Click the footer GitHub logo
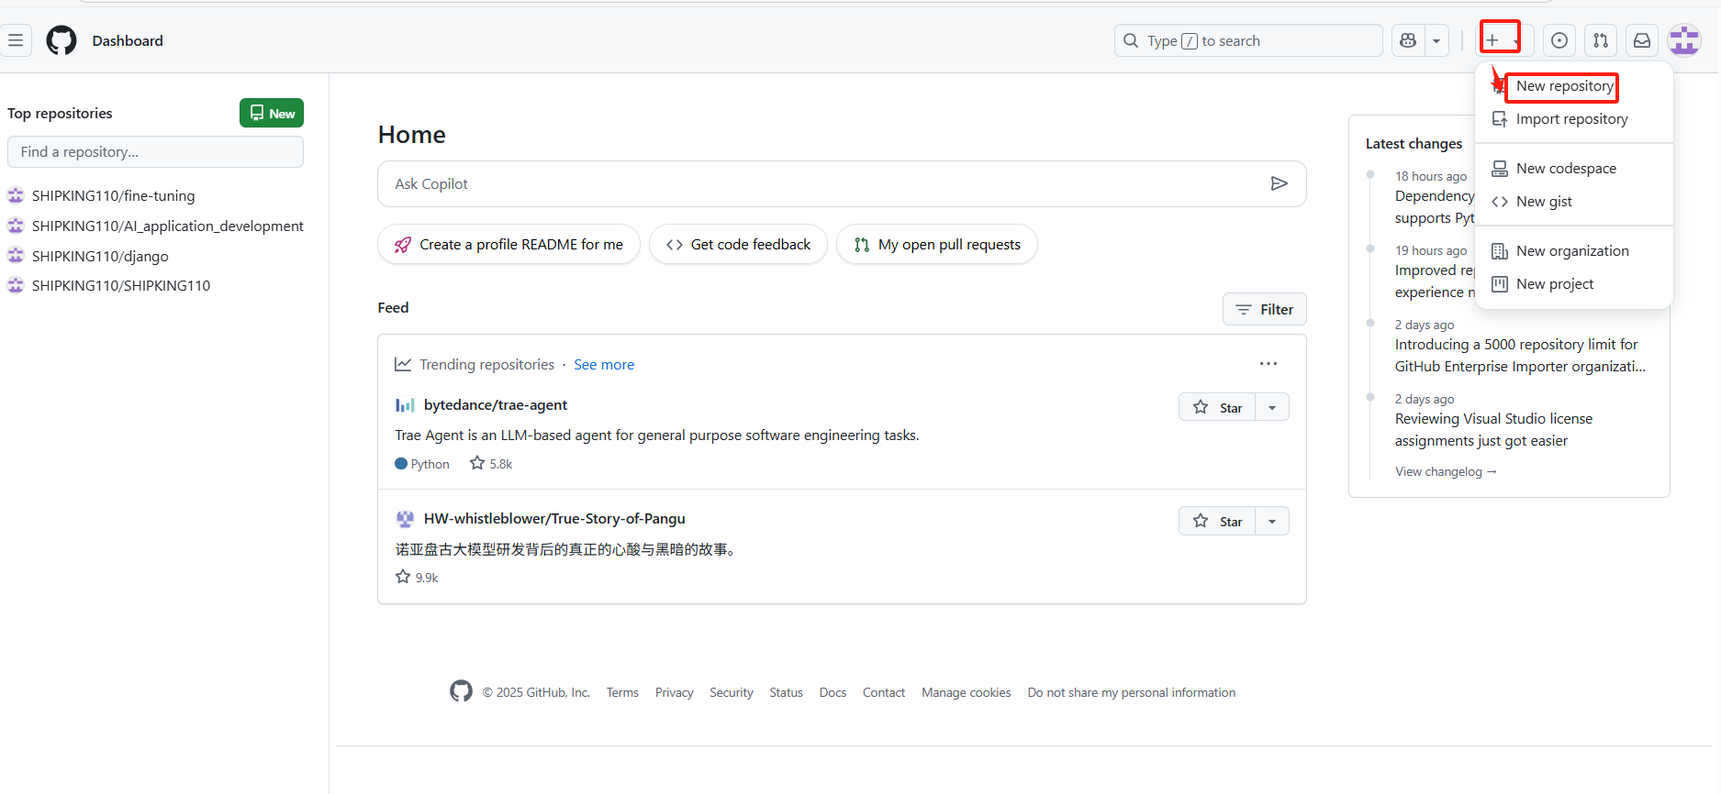This screenshot has width=1721, height=794. point(461,691)
